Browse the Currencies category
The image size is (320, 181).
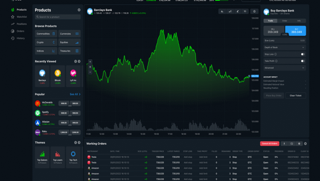(x=70, y=34)
